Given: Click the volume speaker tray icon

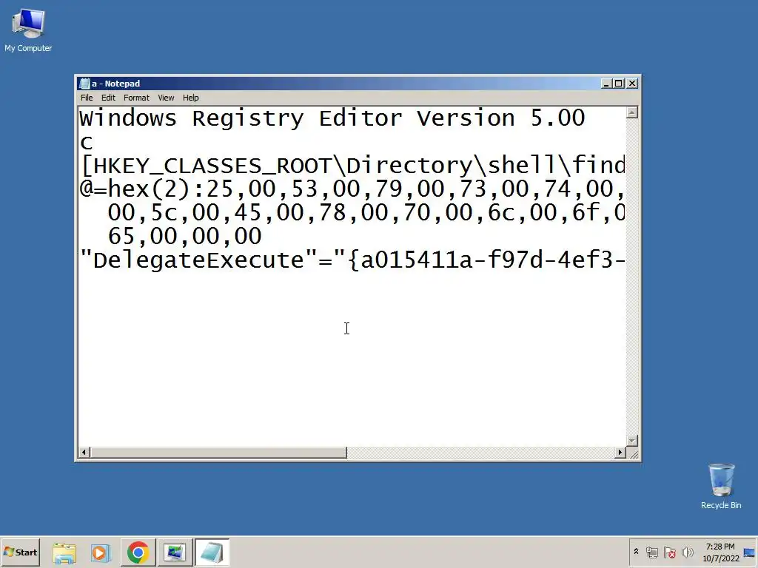Looking at the screenshot, I should (x=688, y=552).
